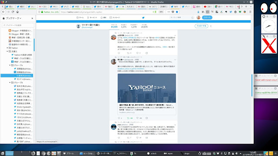This screenshot has height=156, width=278.
Task: Expand the Twitter bookmark folder
Action: point(7,48)
